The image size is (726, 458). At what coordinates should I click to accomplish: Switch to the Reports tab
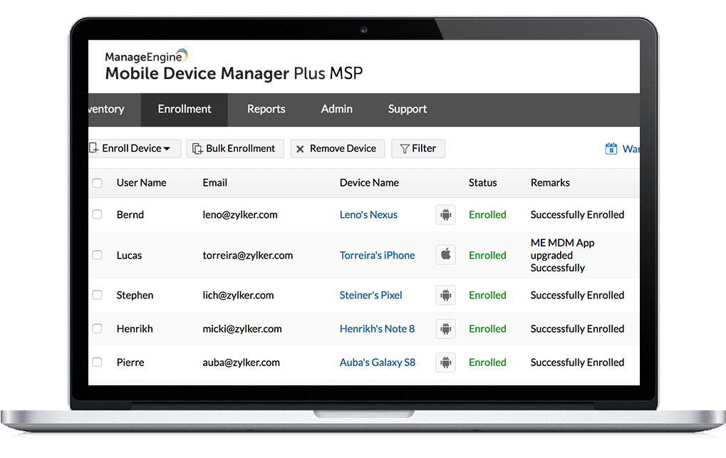click(x=266, y=109)
